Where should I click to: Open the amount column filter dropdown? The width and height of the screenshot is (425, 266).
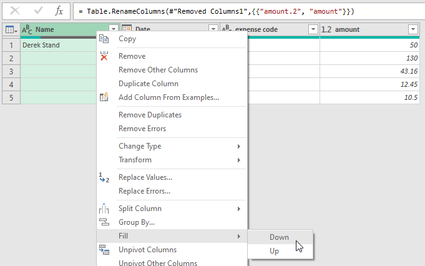click(x=413, y=29)
